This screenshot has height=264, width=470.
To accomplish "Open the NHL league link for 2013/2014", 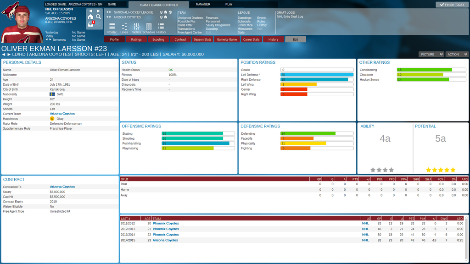I will click(365, 235).
